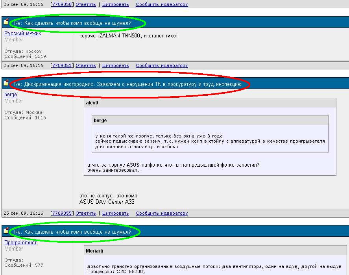This screenshot has width=349, height=275.
Task: Click the post icon on Программист's post header
Action: pos(6,230)
